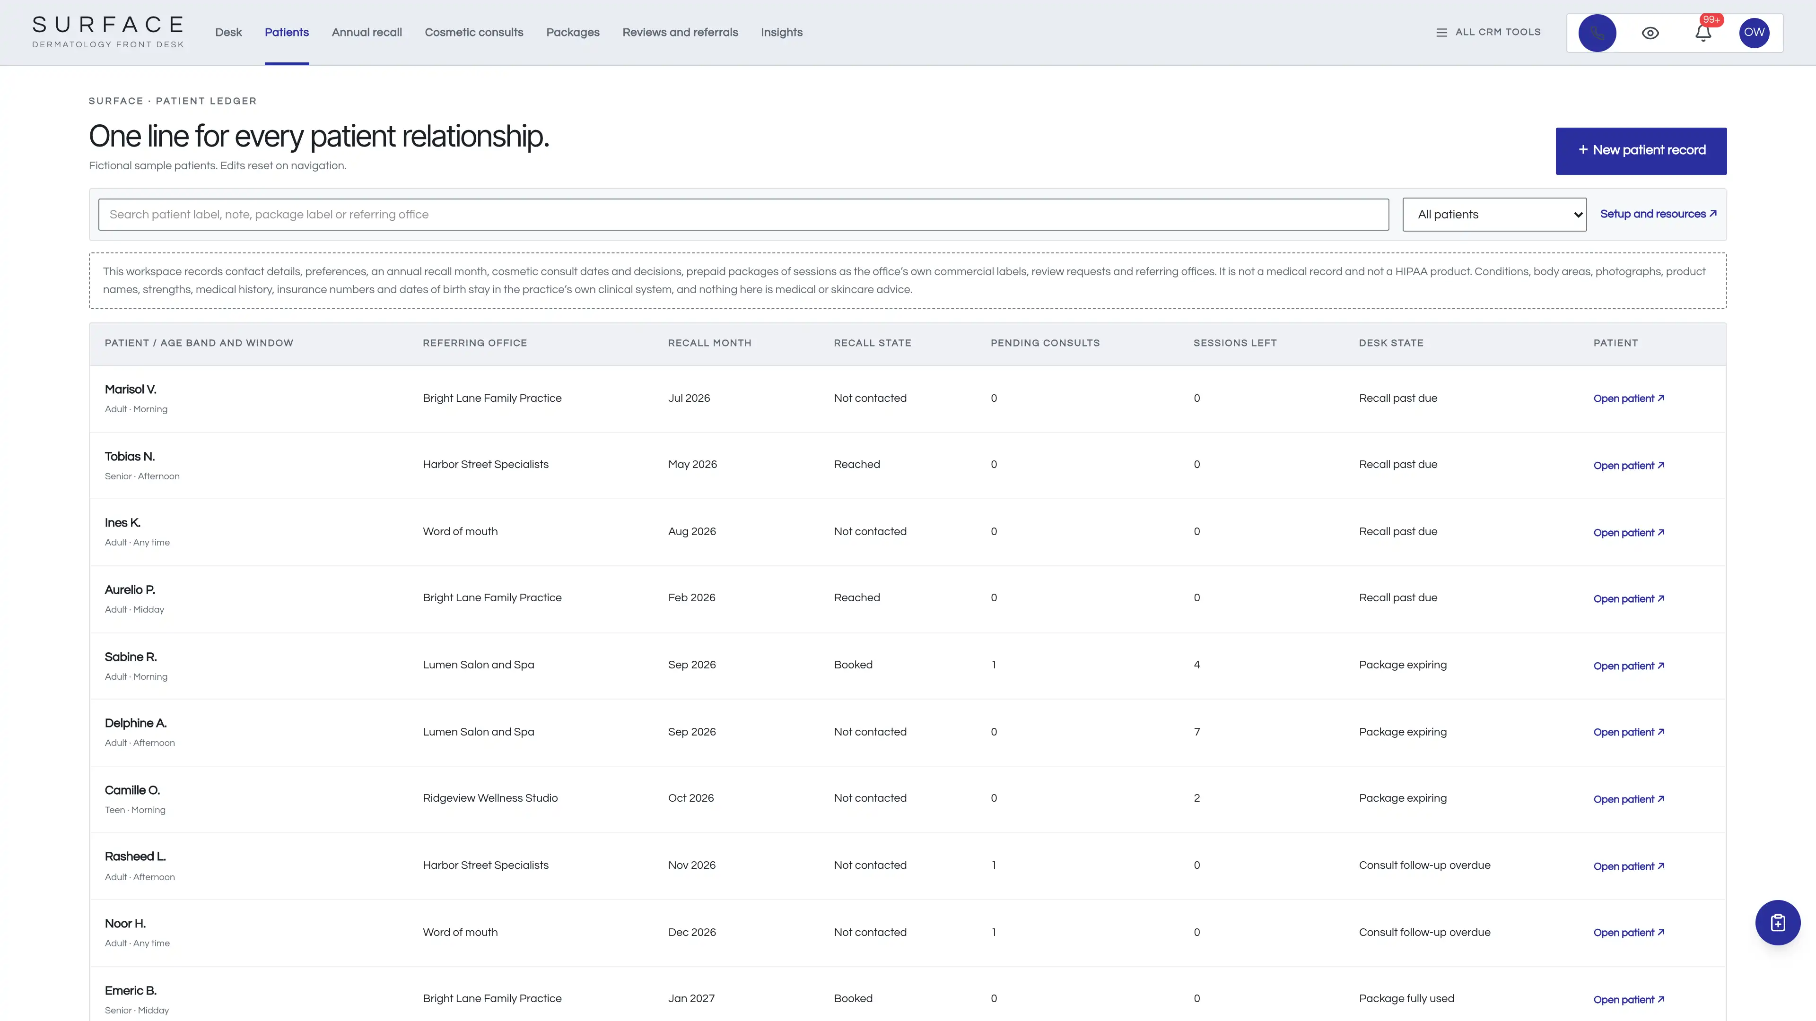This screenshot has height=1021, width=1816.
Task: Open patient link for Marisol V.
Action: pyautogui.click(x=1628, y=399)
